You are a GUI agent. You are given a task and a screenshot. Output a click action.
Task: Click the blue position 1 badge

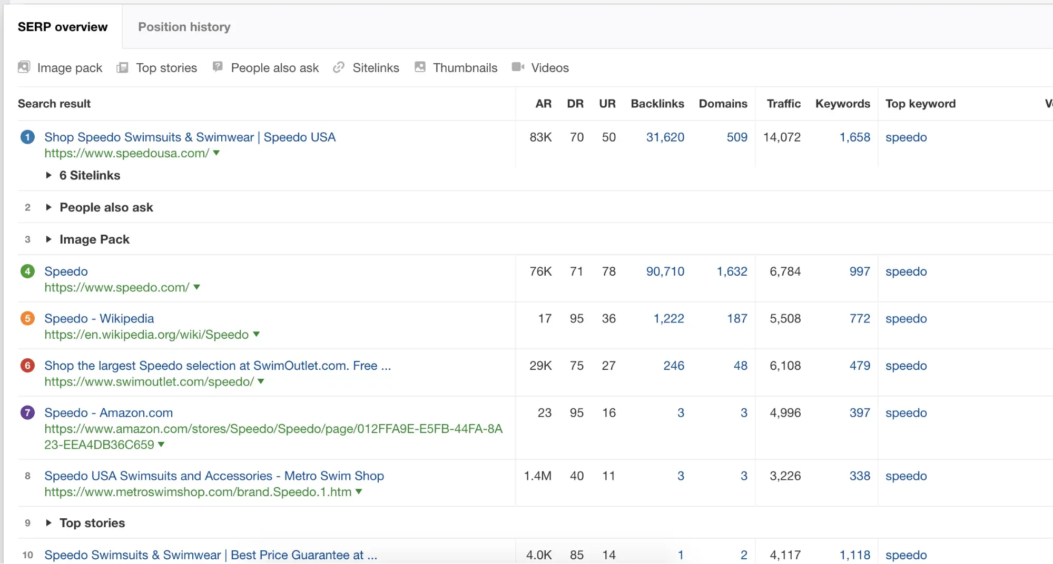tap(27, 137)
